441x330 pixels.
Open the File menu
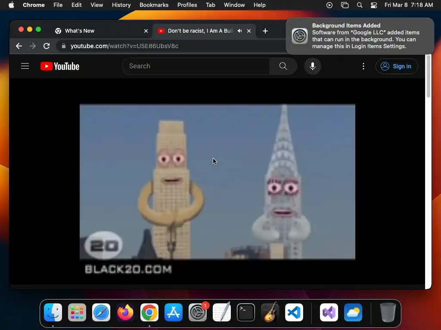click(x=58, y=5)
